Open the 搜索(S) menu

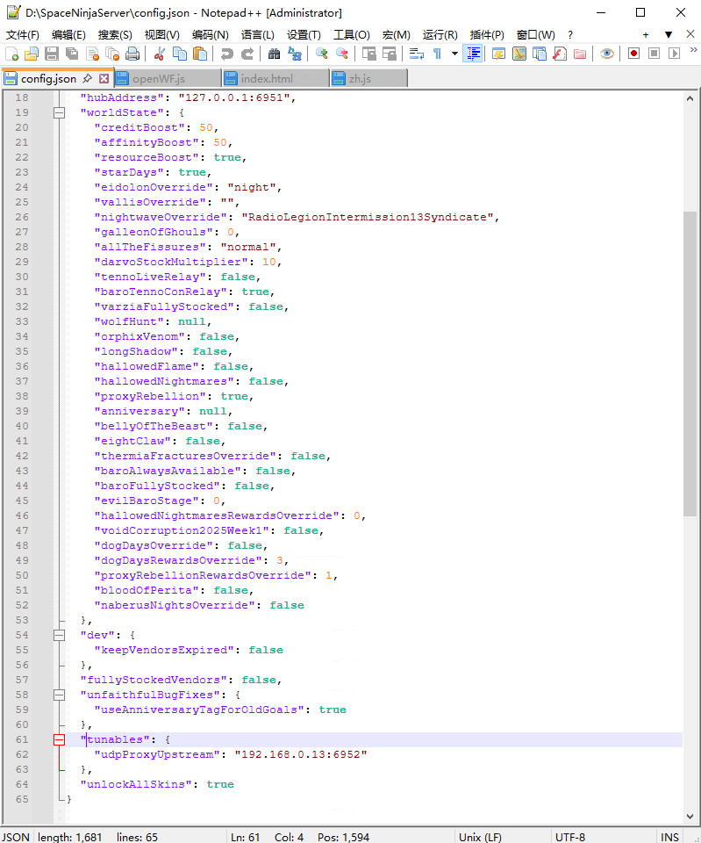pos(115,35)
